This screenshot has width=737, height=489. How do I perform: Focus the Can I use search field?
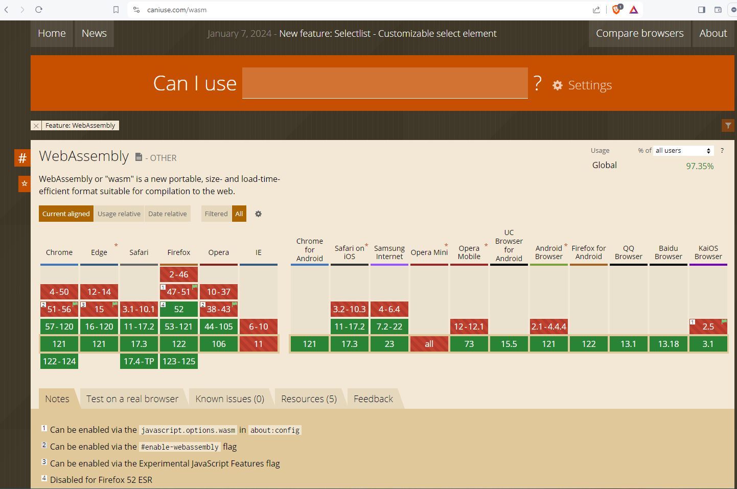[x=385, y=83]
